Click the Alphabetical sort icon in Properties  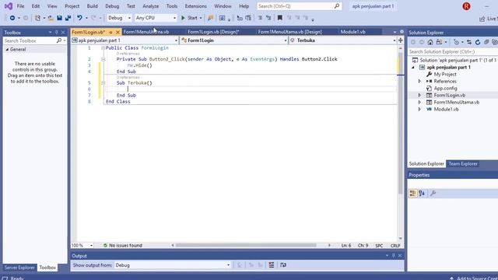[x=422, y=194]
